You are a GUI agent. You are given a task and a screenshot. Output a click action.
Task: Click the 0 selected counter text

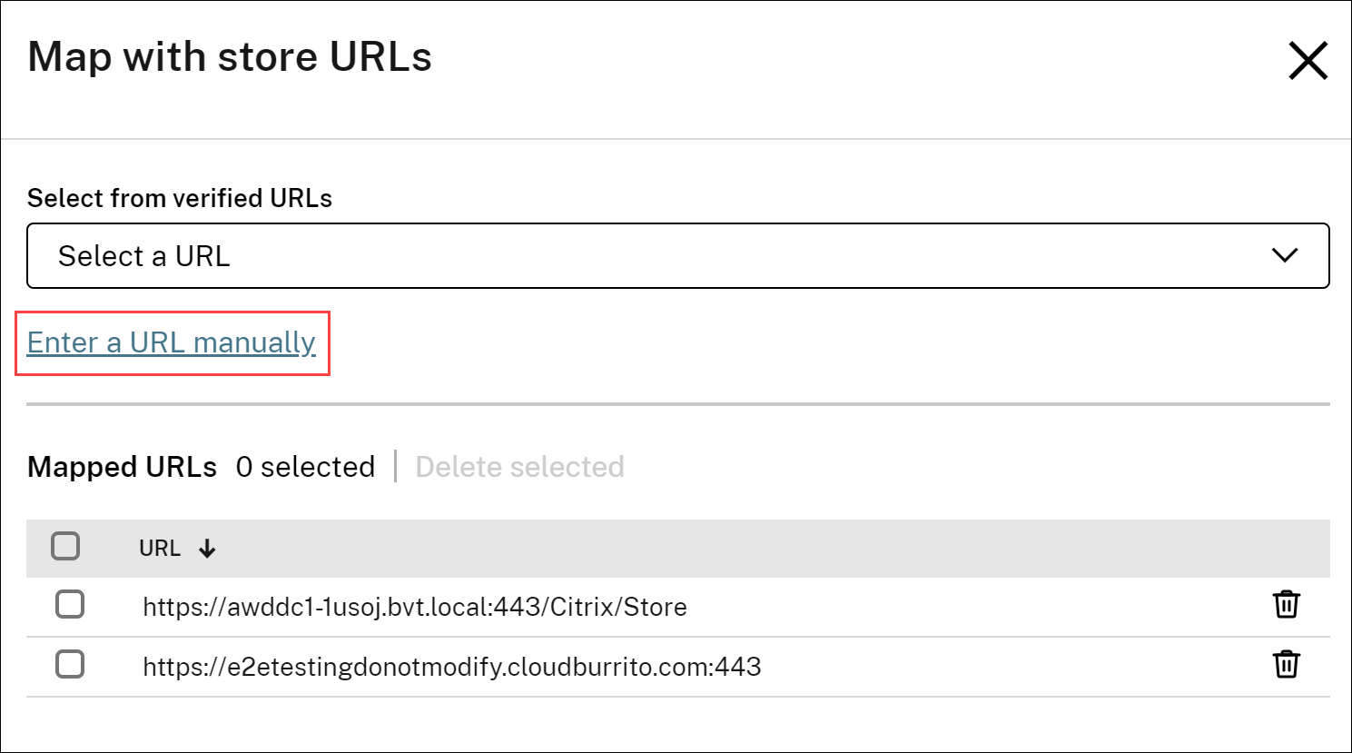305,467
